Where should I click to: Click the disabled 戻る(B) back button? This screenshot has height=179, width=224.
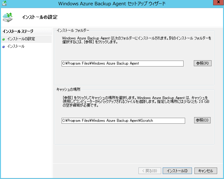click(150, 171)
